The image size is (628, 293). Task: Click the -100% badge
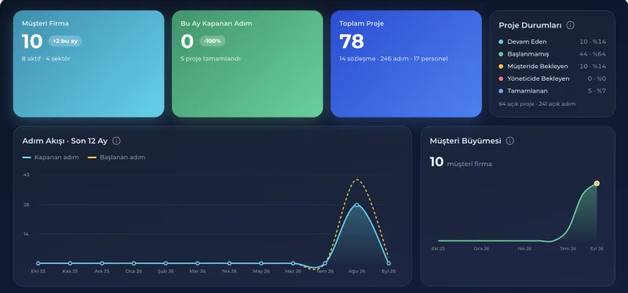pyautogui.click(x=212, y=42)
